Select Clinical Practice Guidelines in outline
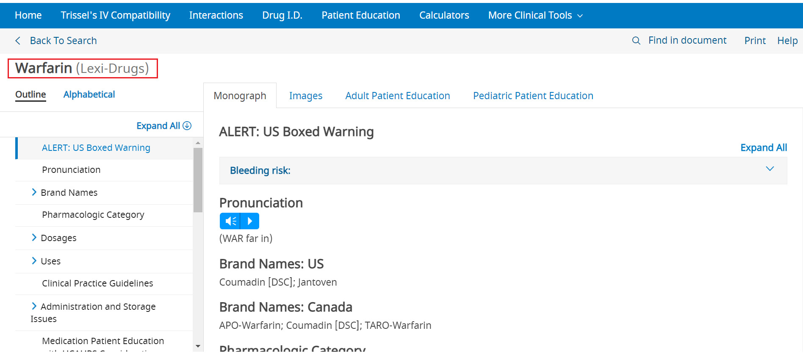 97,284
